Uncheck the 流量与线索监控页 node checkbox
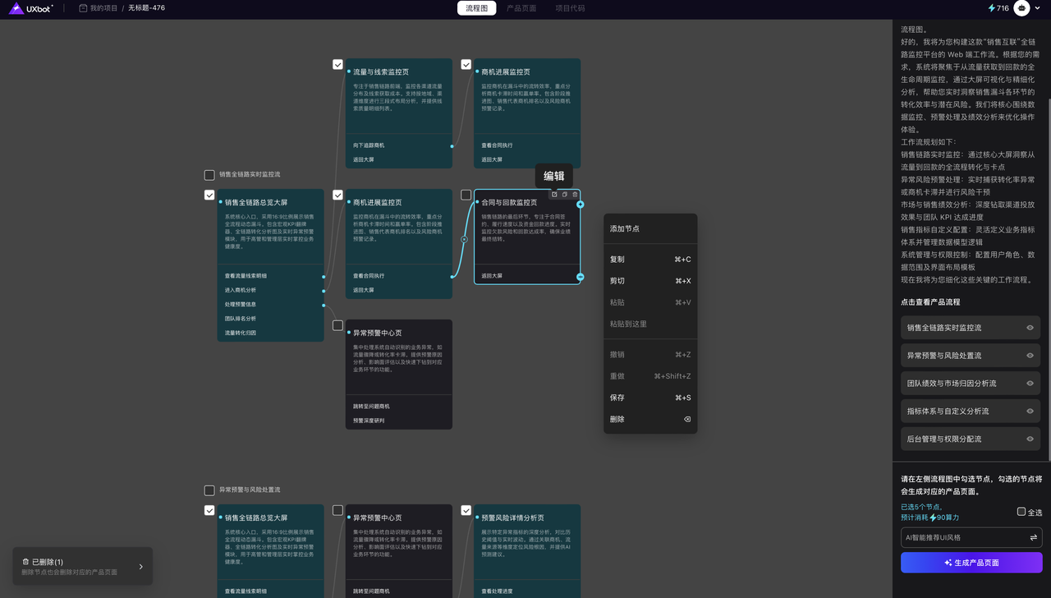The image size is (1051, 598). click(x=337, y=64)
